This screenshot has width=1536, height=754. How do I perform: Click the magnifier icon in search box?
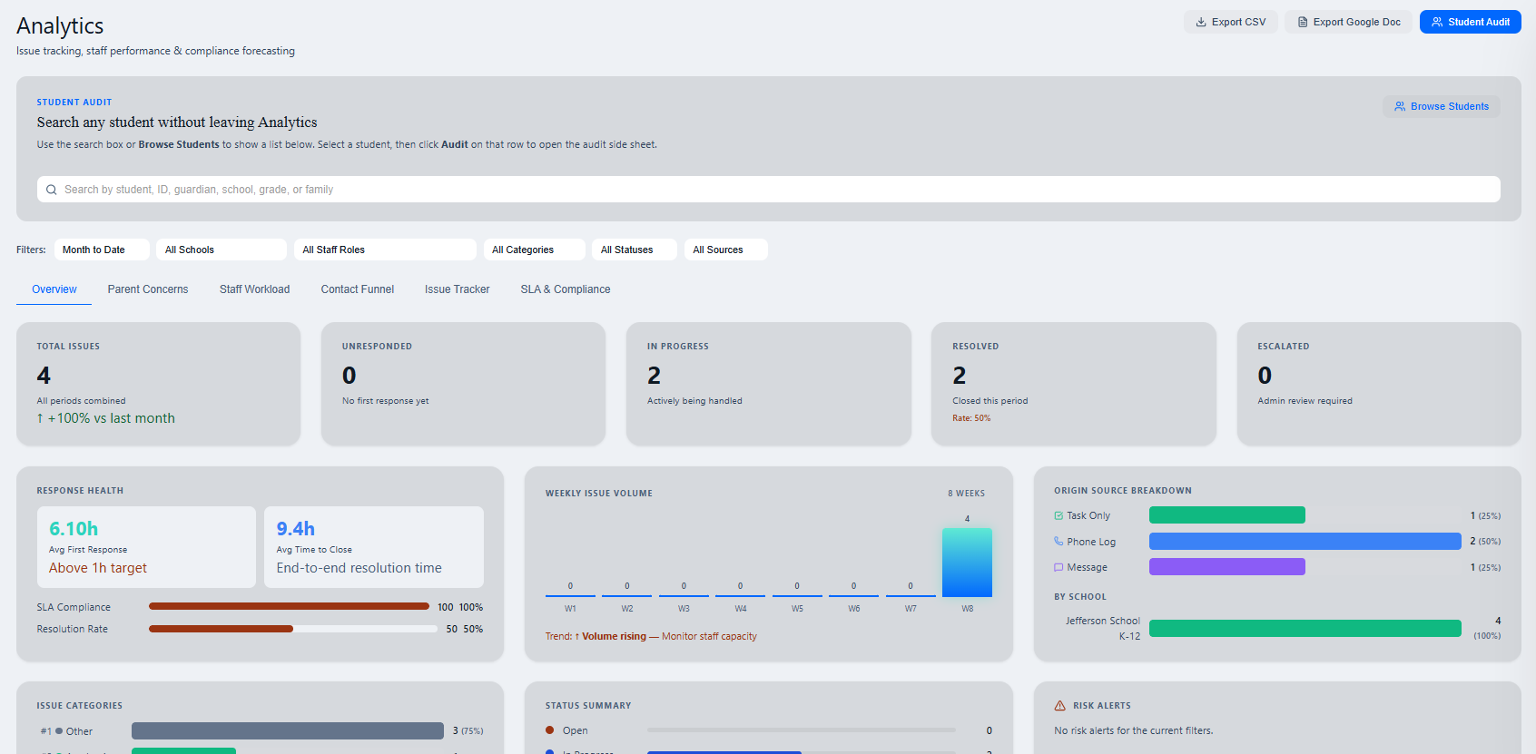pyautogui.click(x=52, y=190)
